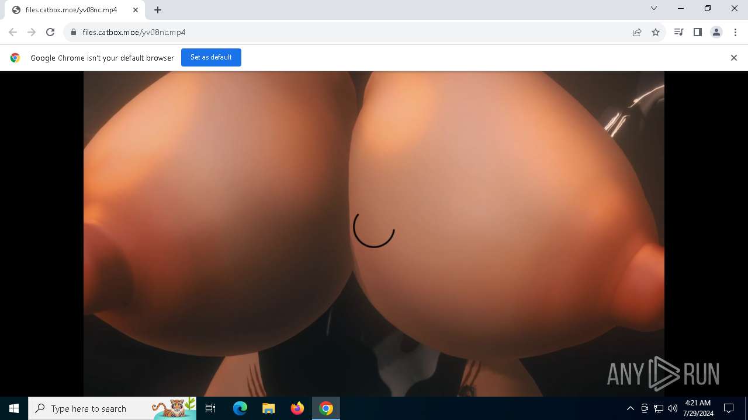
Task: Bookmark this tab with star icon
Action: tap(656, 32)
